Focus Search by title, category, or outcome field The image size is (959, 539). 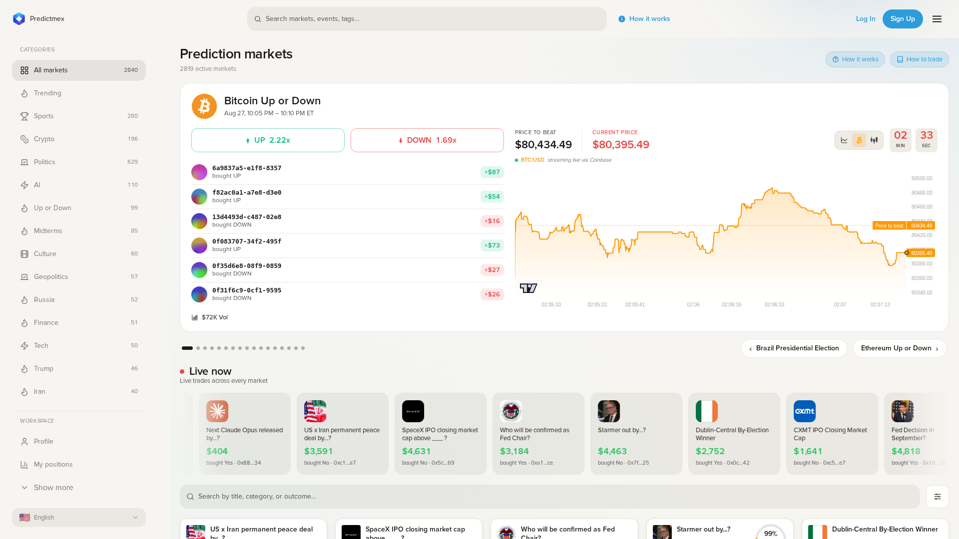point(550,497)
